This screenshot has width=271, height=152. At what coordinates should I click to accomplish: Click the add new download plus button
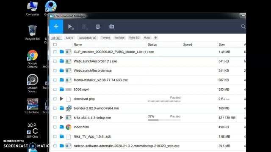pos(56,26)
